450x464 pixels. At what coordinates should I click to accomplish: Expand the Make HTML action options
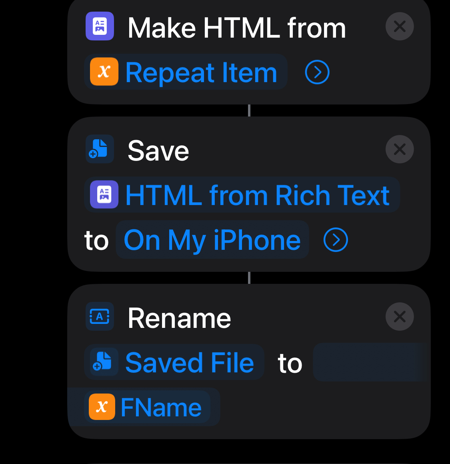(x=317, y=72)
